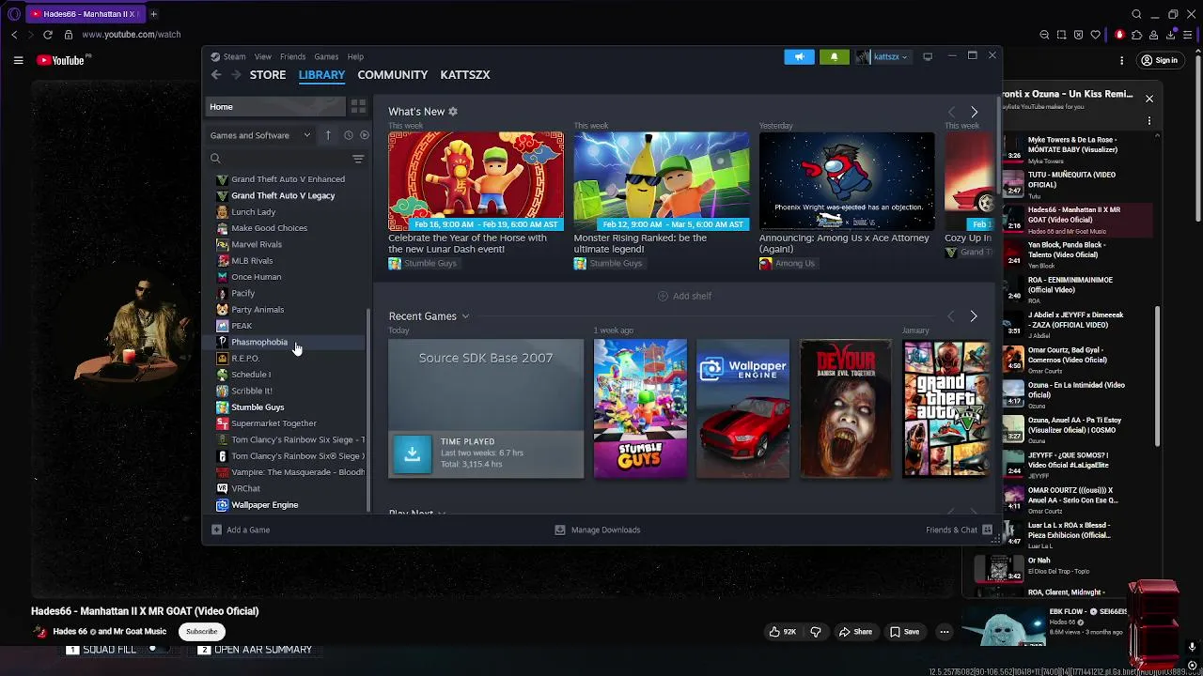Open browser downloads icon

pos(1171,35)
